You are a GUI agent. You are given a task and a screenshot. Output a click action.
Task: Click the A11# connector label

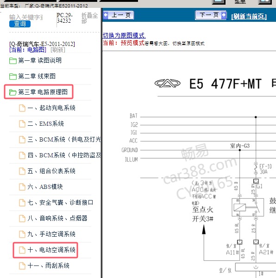(x=232, y=252)
